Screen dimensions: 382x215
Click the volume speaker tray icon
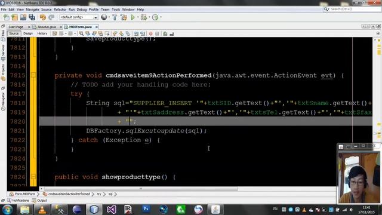point(351,210)
